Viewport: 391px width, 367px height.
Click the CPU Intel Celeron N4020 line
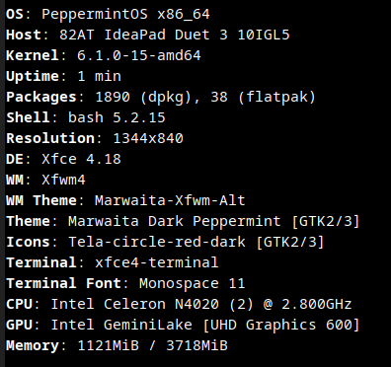click(x=179, y=304)
